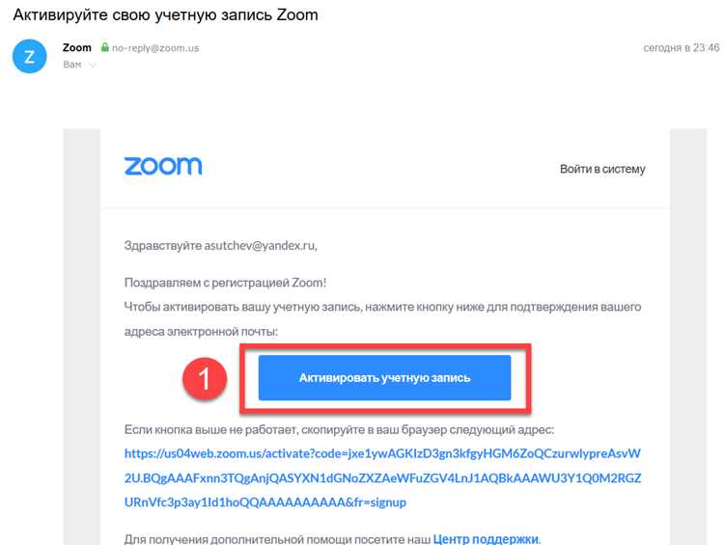Image resolution: width=724 pixels, height=545 pixels.
Task: Open the Войти в систему link
Action: click(x=602, y=169)
